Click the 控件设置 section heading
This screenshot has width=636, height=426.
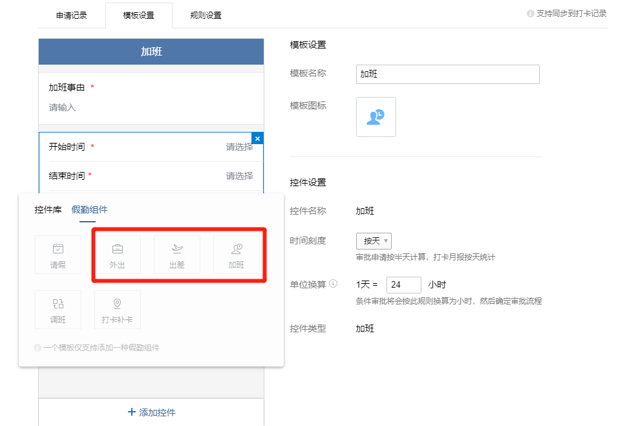click(308, 182)
